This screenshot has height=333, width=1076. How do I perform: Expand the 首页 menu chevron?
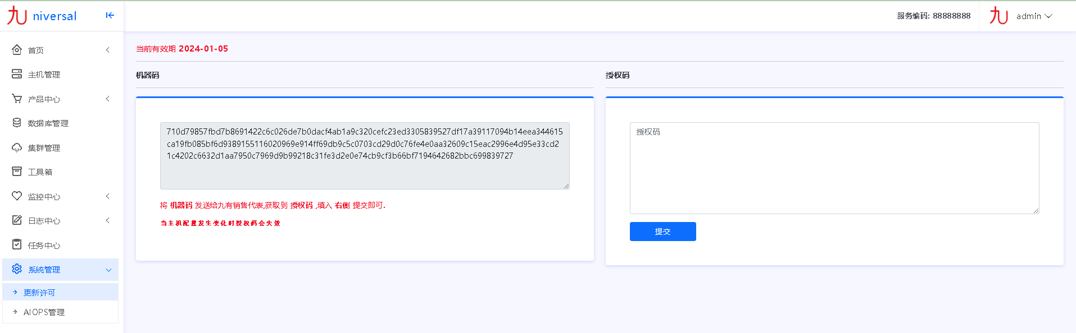coord(107,50)
